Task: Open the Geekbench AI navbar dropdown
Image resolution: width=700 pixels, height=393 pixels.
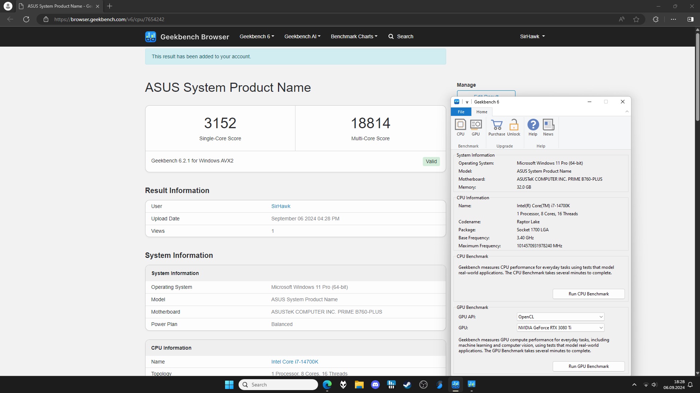Action: coord(302,36)
